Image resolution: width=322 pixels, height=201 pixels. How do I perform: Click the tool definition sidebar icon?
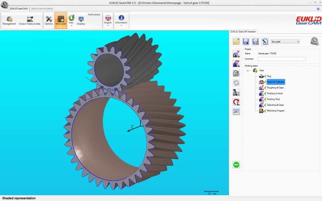click(236, 92)
